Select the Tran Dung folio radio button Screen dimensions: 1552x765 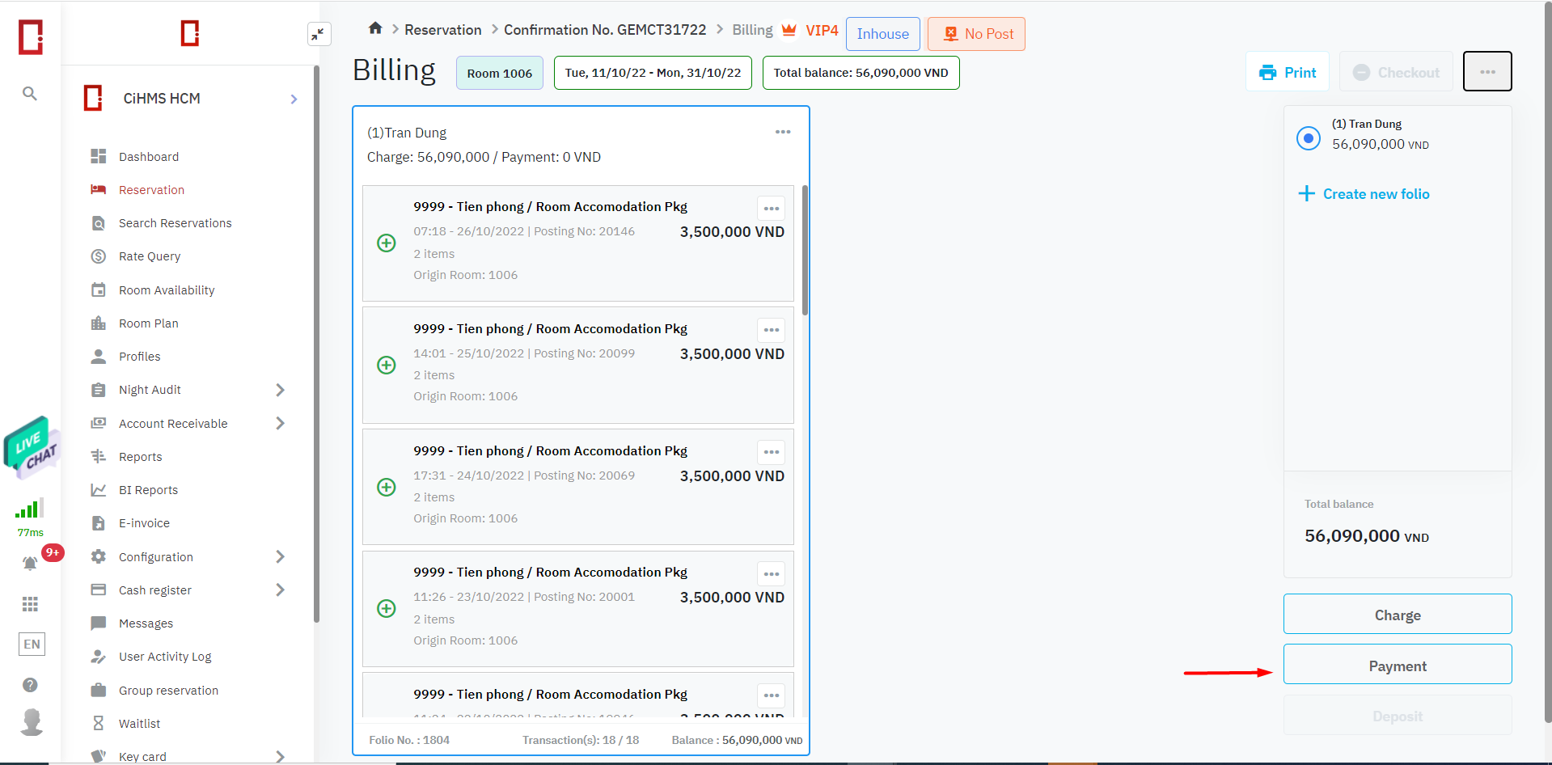click(1308, 138)
